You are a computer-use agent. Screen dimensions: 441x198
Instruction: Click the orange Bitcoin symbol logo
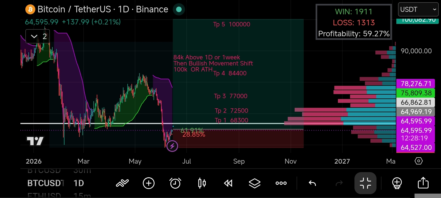click(x=30, y=10)
